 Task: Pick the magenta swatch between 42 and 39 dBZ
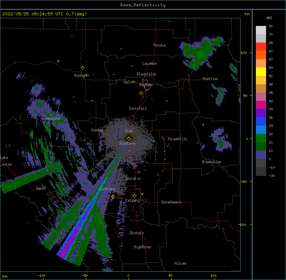tap(261, 105)
